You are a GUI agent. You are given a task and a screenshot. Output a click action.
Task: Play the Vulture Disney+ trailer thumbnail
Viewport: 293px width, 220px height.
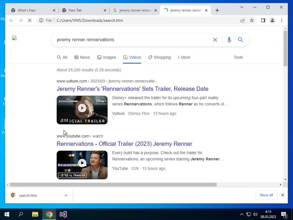pyautogui.click(x=82, y=110)
